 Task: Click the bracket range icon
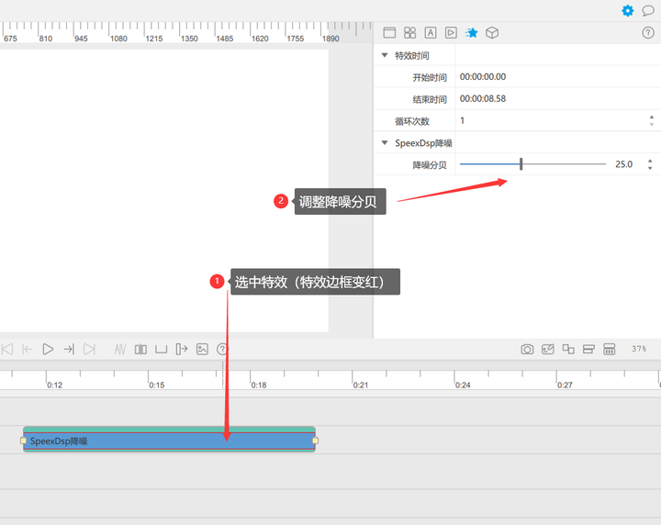[x=161, y=349]
